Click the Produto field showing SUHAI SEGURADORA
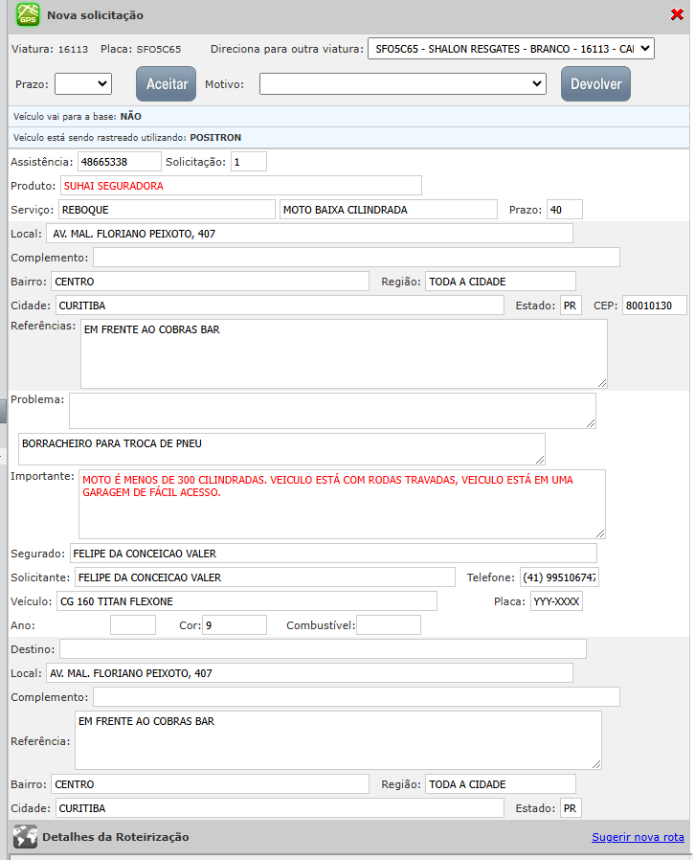 coord(240,186)
